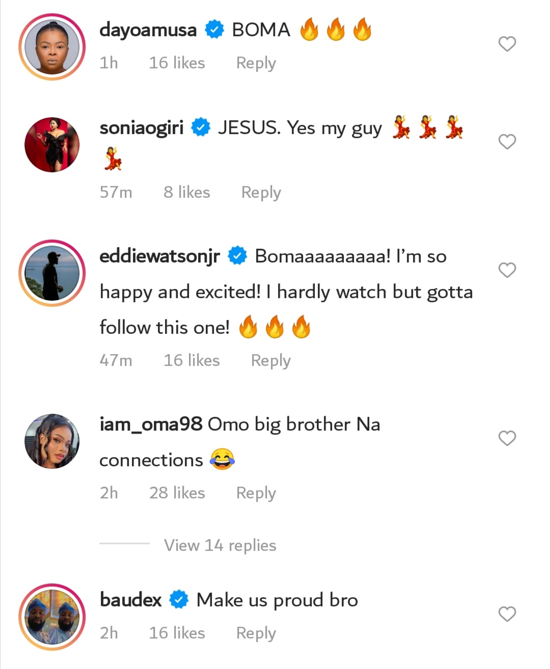
Task: Reply to soniaogiri's comment
Action: click(261, 192)
